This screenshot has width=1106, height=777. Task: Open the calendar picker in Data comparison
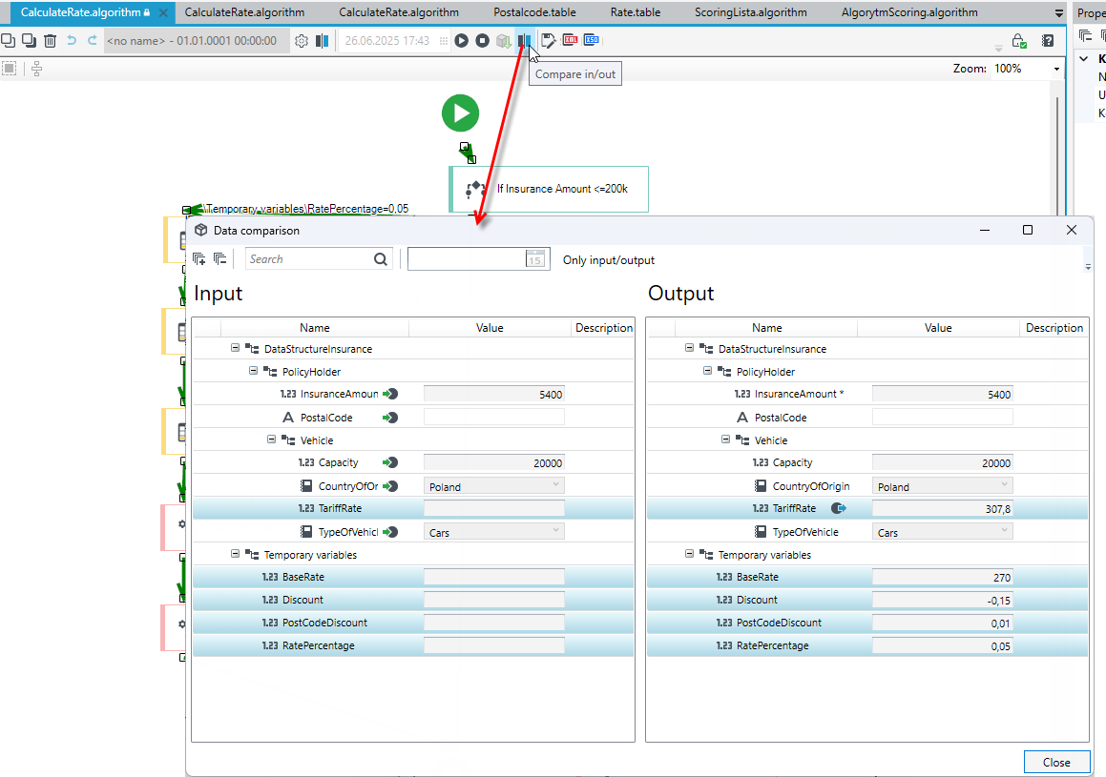pos(534,259)
